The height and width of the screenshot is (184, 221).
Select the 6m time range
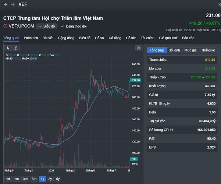pyautogui.click(x=34, y=179)
